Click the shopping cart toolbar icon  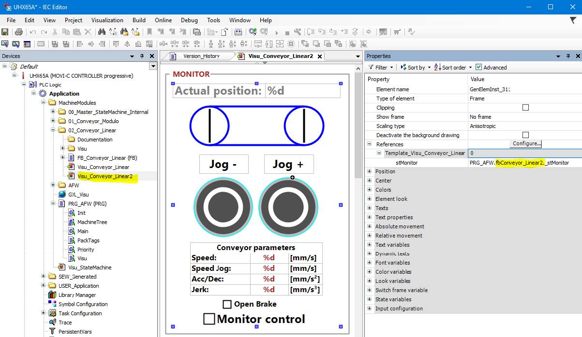click(397, 32)
